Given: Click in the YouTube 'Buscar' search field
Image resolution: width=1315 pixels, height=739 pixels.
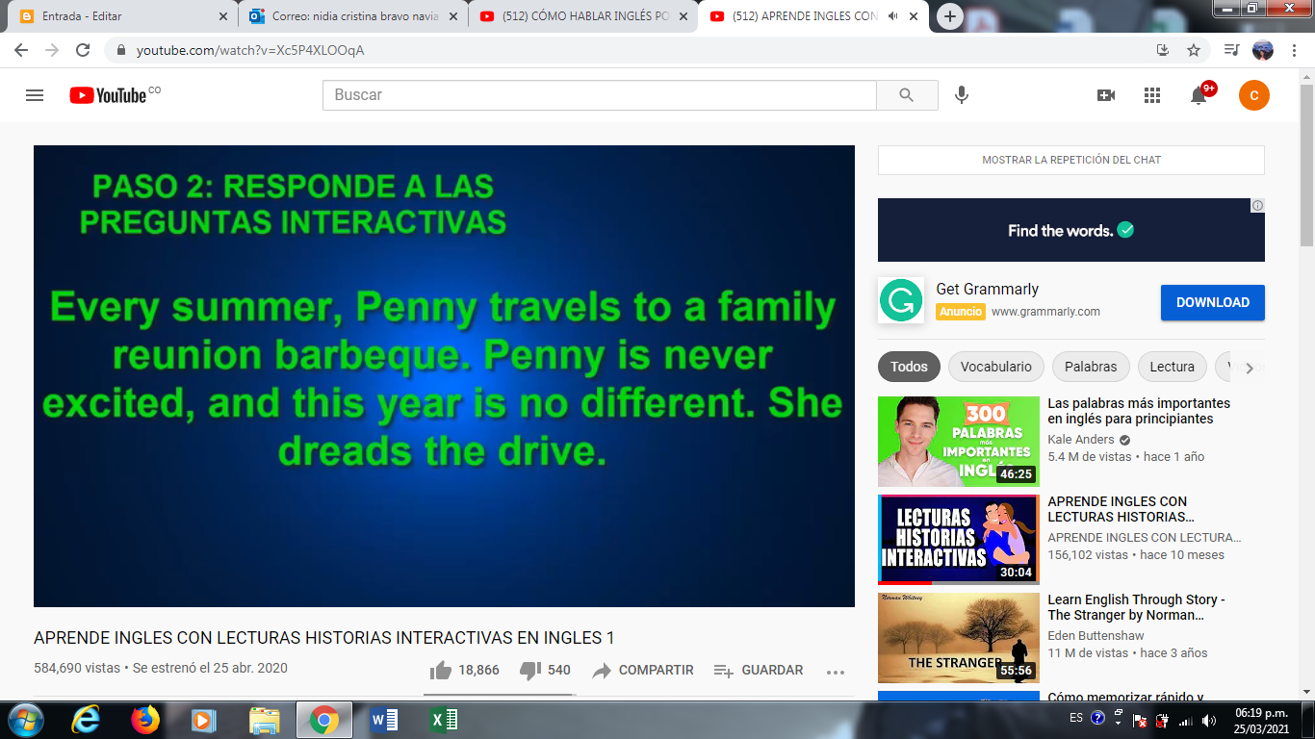Looking at the screenshot, I should 599,95.
